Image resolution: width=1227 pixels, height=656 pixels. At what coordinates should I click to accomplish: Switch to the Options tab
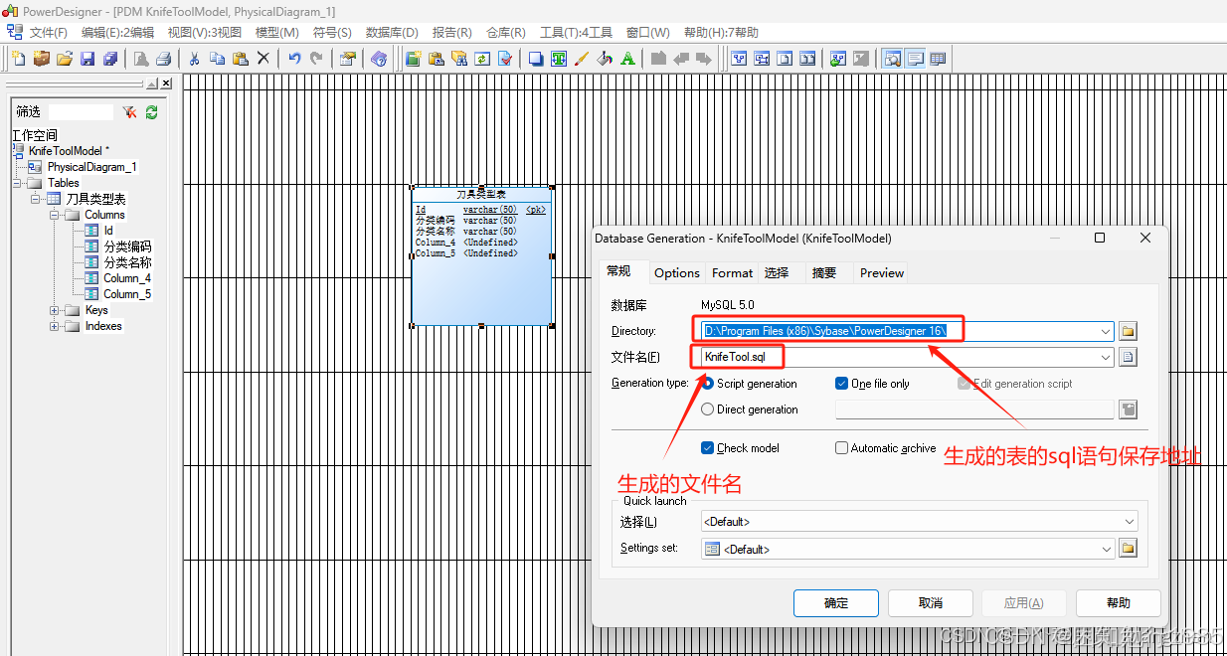coord(676,272)
